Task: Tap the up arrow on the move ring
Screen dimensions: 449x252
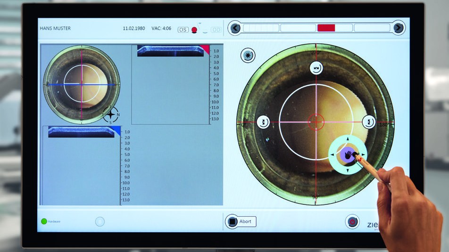Action: click(x=348, y=139)
